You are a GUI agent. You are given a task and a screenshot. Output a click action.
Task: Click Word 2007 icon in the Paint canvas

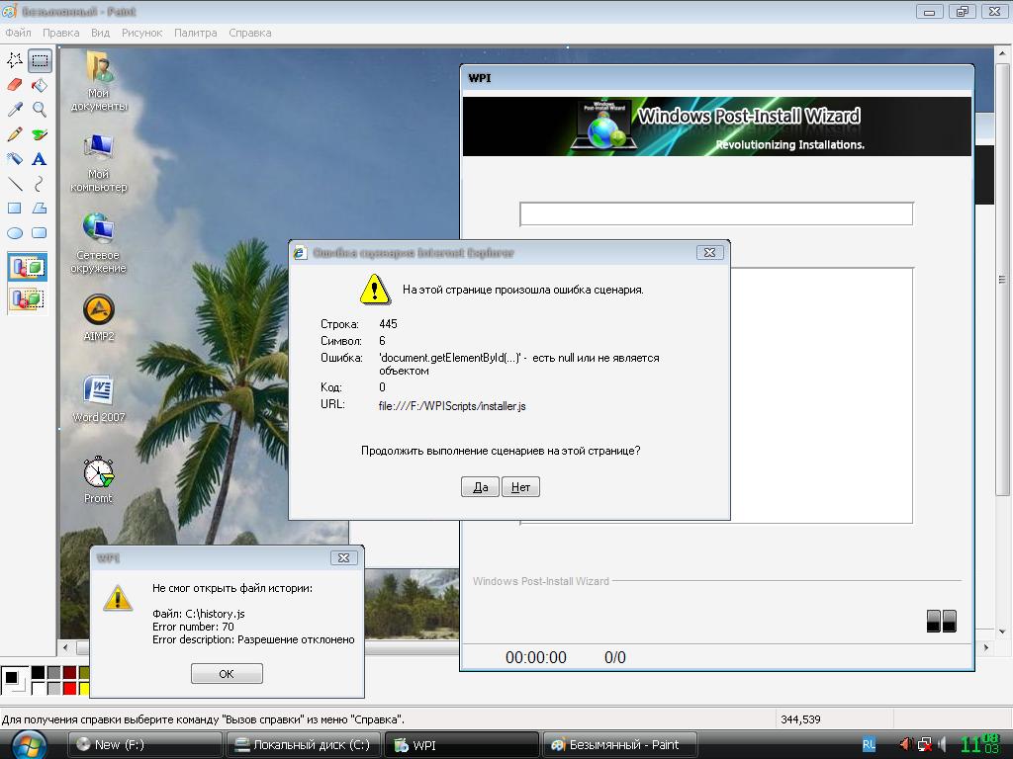pos(99,399)
